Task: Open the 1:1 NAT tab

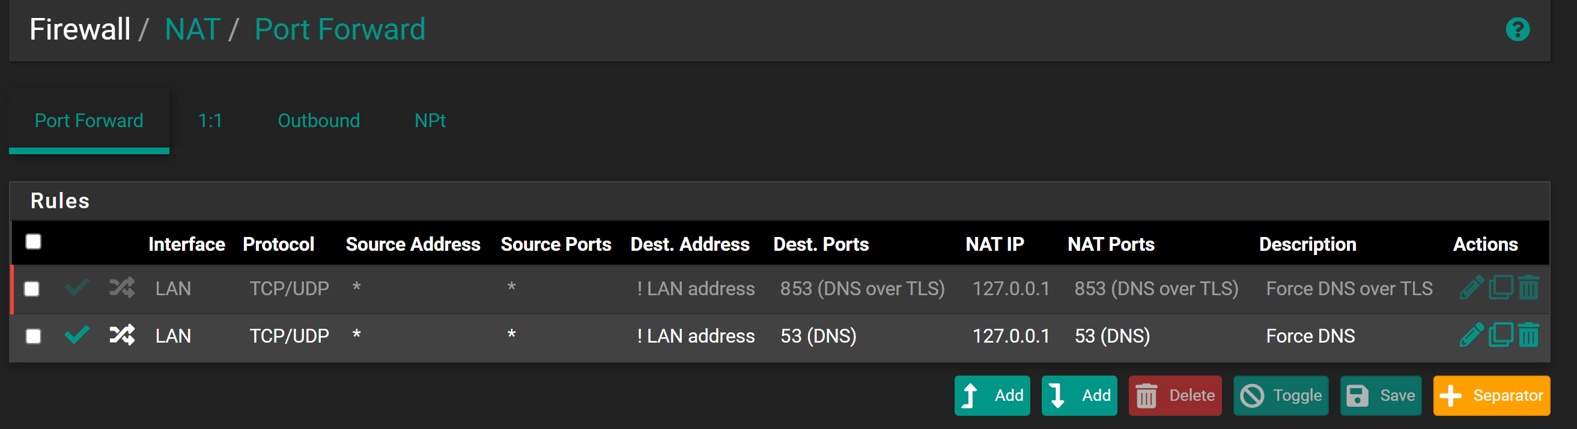Action: click(x=210, y=121)
